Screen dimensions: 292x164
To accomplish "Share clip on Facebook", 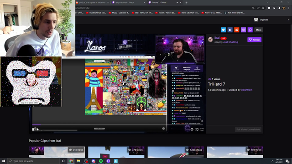I will click(230, 30).
